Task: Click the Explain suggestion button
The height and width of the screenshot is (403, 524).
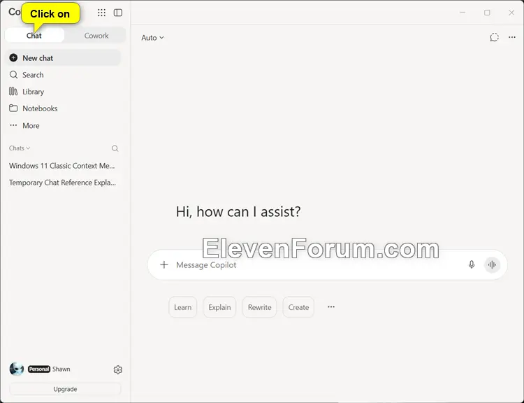Action: [x=219, y=307]
